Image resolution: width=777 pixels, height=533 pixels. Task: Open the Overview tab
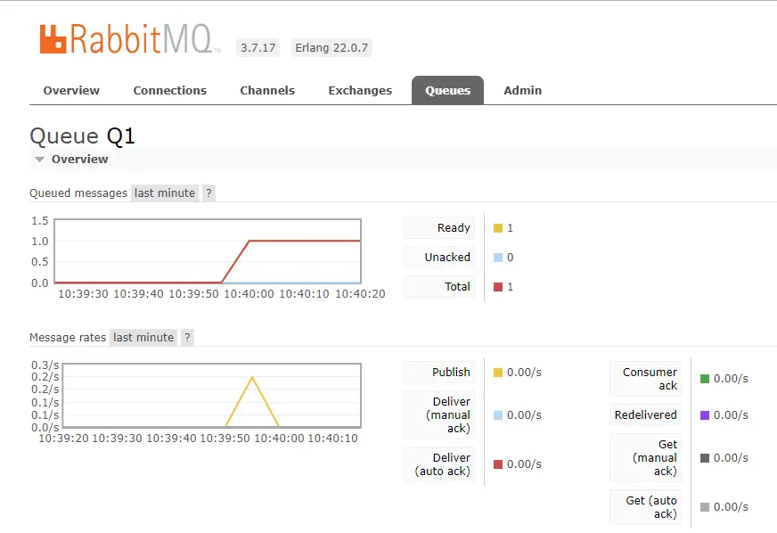tap(71, 90)
